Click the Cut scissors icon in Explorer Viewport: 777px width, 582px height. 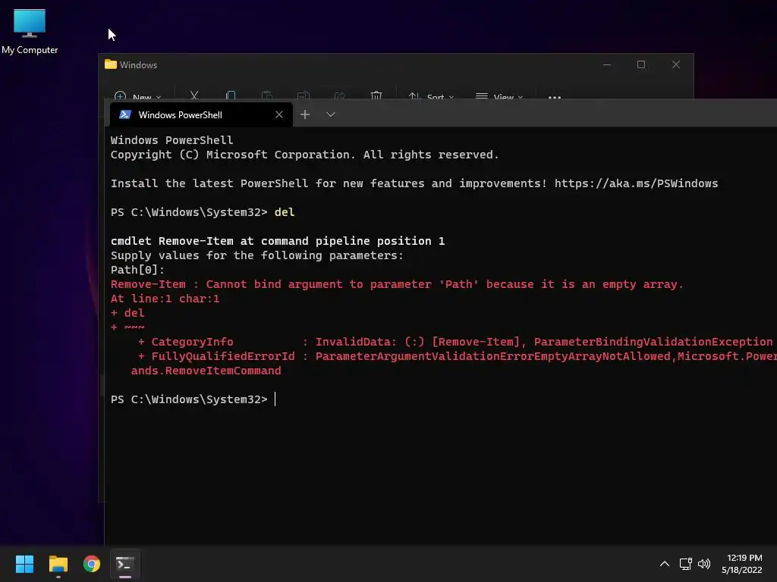(194, 95)
